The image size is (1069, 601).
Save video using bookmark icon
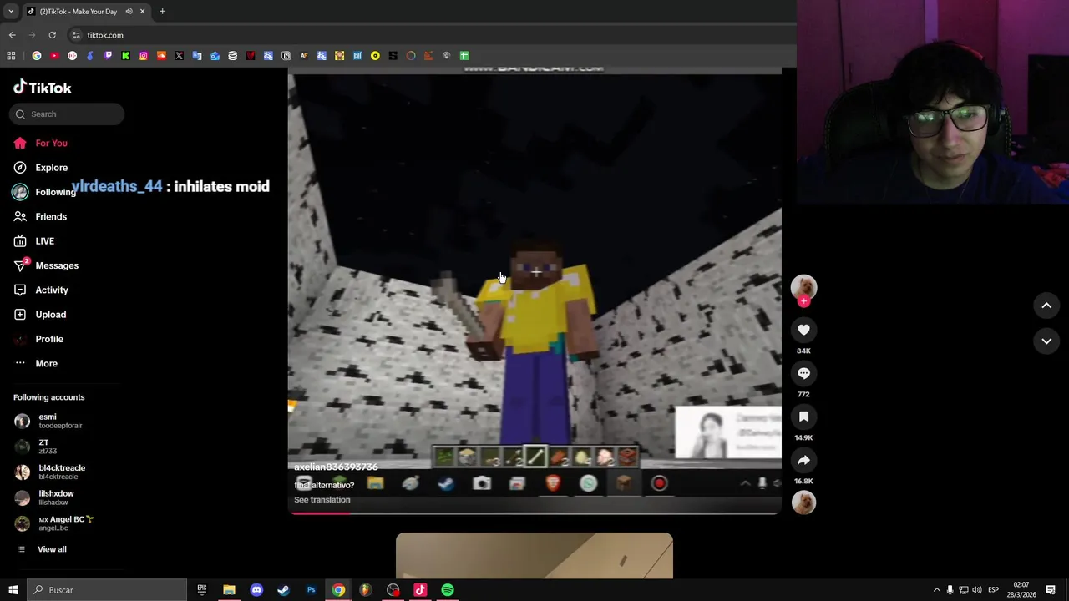click(803, 417)
